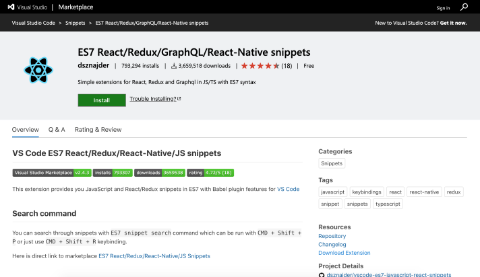
Task: Open the Changelog resource link
Action: 332,244
